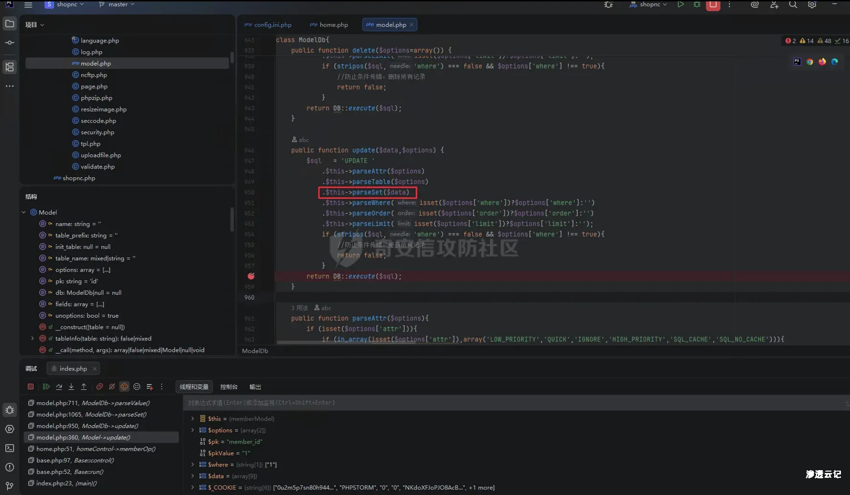Switch to the 控制台 debug tab
The image size is (850, 495).
click(229, 387)
